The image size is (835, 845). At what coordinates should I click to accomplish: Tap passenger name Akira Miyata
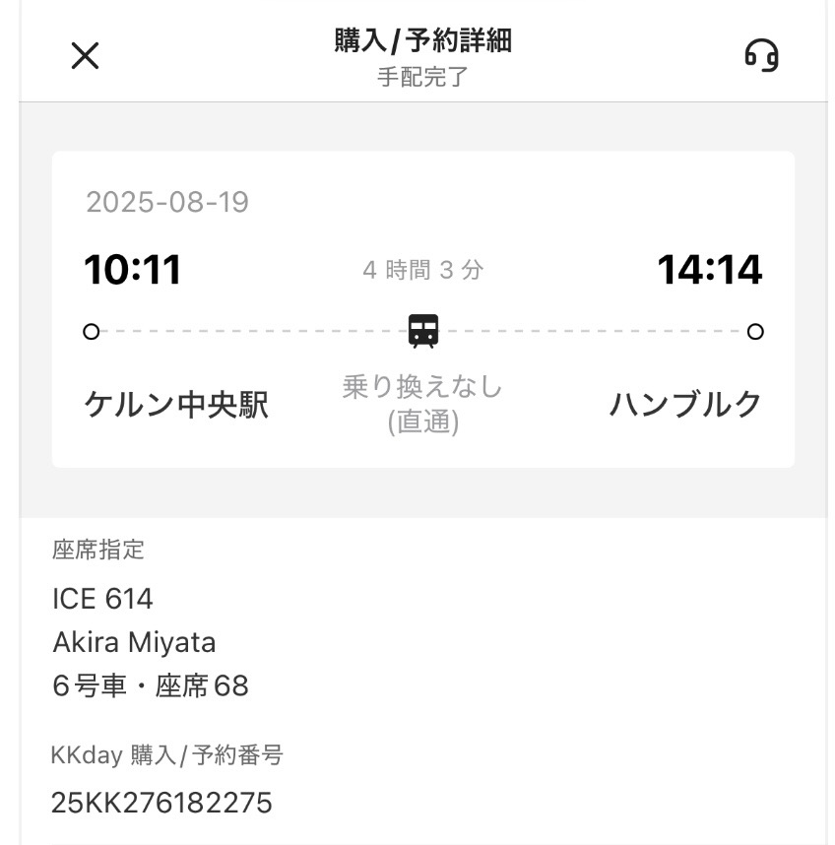tap(134, 642)
